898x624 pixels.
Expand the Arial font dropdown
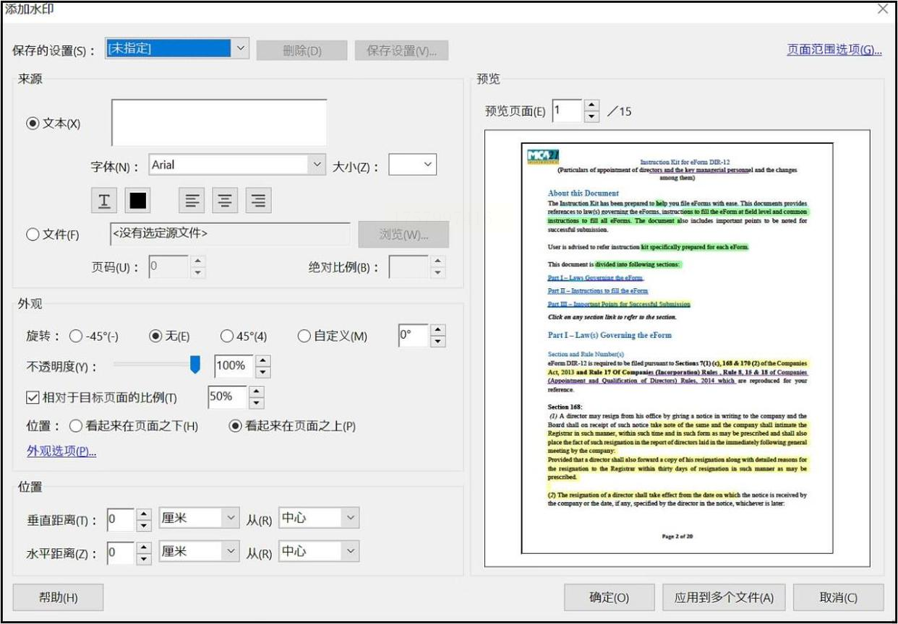pyautogui.click(x=317, y=165)
